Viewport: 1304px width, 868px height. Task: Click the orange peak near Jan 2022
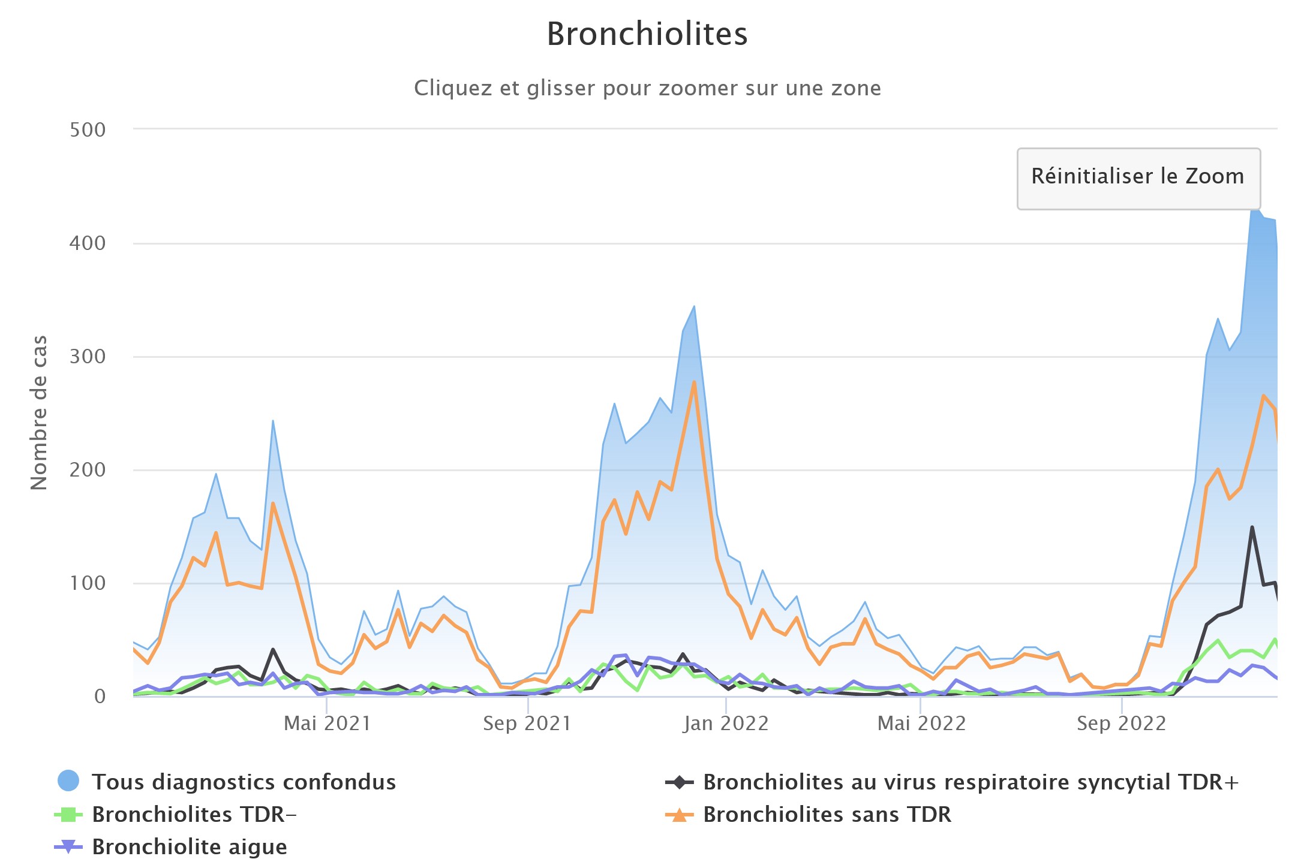(x=695, y=381)
